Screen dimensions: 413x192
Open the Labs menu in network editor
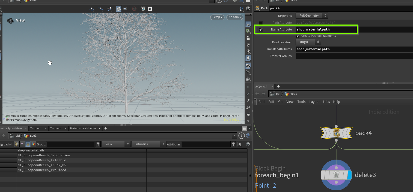(x=326, y=102)
